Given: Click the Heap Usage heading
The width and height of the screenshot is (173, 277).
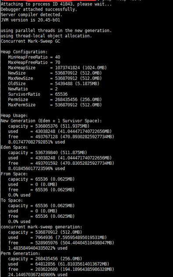Looking at the screenshot, I should pyautogui.click(x=14, y=115).
